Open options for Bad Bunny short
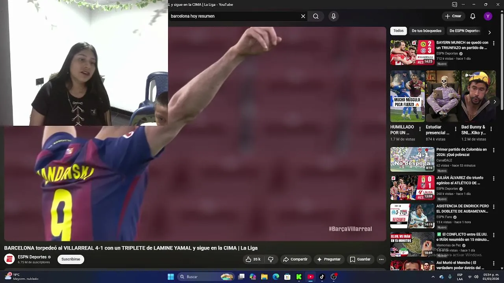This screenshot has width=504, height=283. pyautogui.click(x=491, y=129)
